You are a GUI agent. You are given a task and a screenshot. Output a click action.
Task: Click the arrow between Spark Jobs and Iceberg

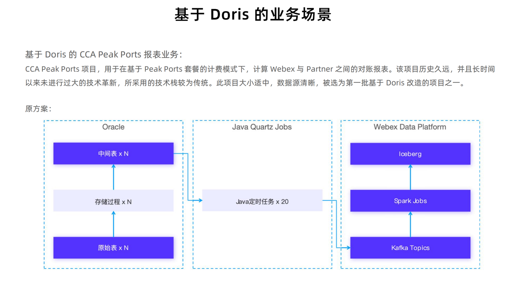[410, 177]
